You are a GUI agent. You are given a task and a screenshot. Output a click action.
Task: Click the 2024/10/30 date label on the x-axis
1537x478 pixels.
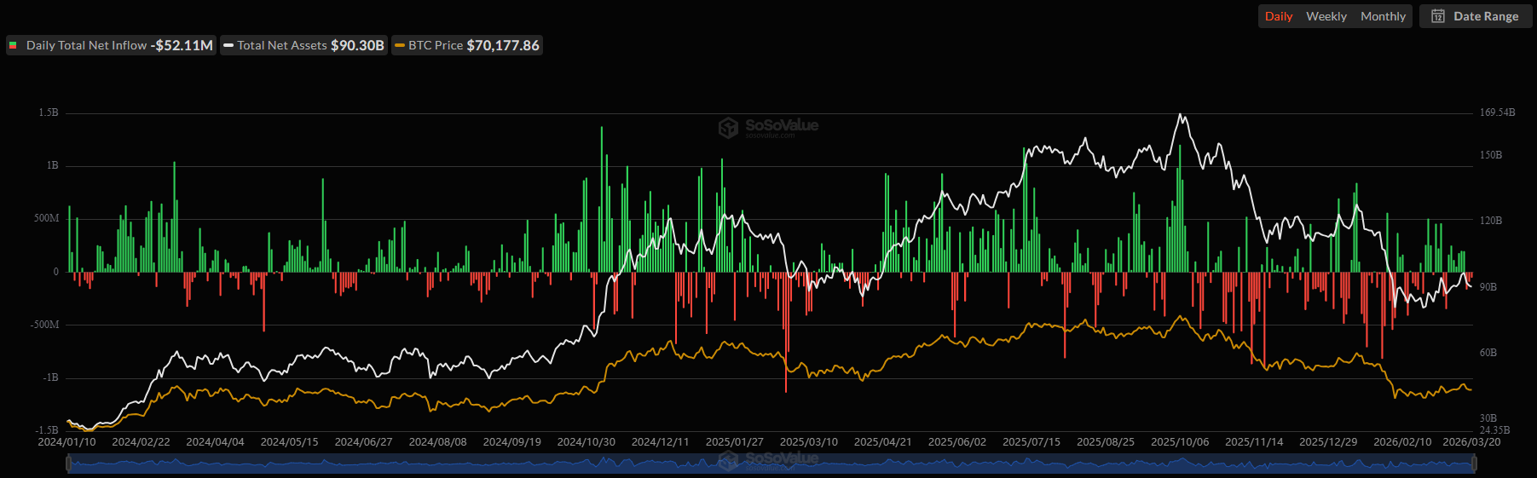[586, 442]
